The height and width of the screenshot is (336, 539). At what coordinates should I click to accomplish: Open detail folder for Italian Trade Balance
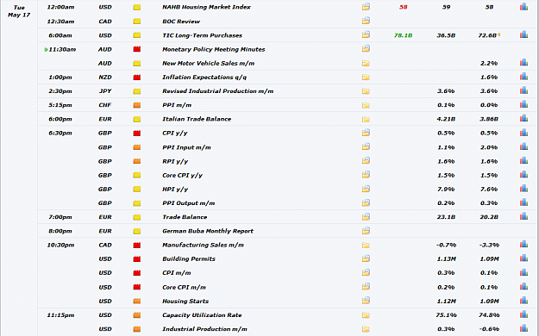[366, 119]
